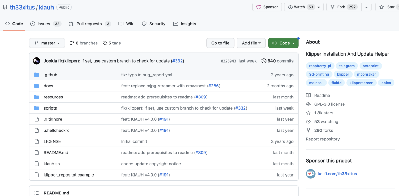Image resolution: width=399 pixels, height=196 pixels.
Task: Open the green Code dropdown
Action: click(283, 43)
